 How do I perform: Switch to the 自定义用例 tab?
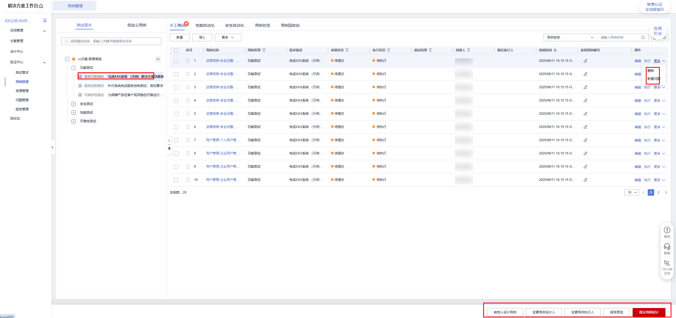click(x=137, y=25)
